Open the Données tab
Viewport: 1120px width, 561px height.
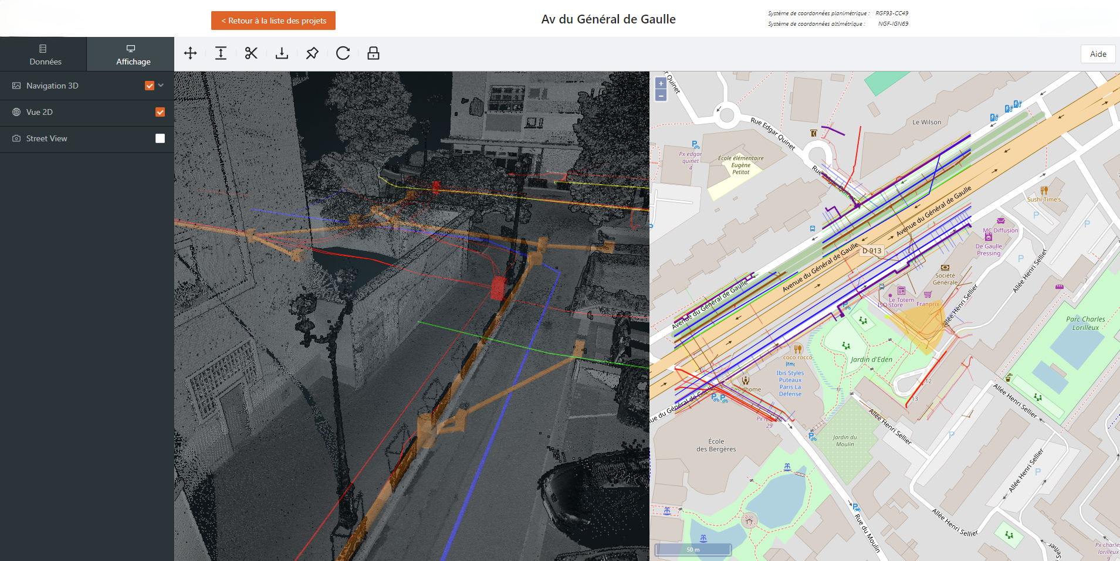click(44, 55)
